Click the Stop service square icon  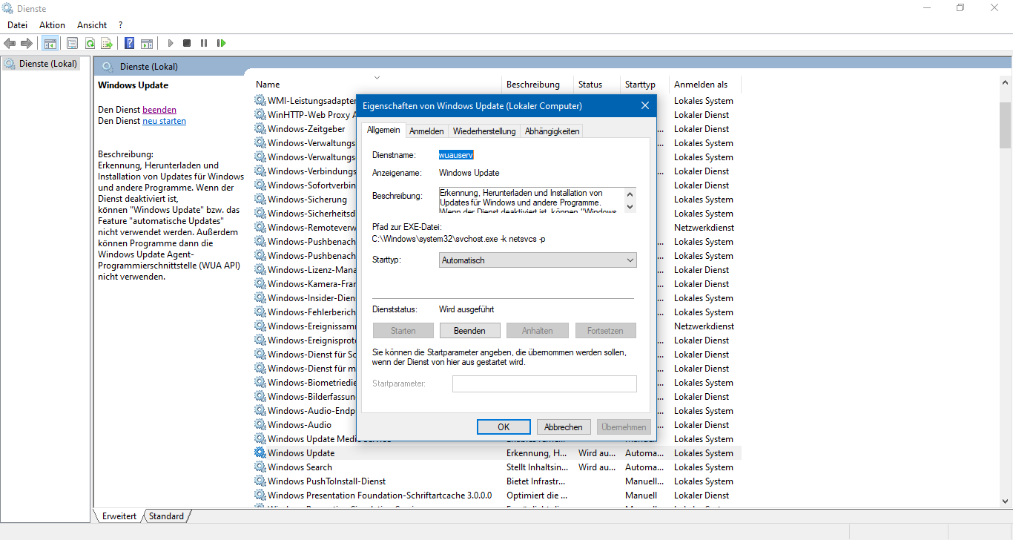pyautogui.click(x=187, y=43)
